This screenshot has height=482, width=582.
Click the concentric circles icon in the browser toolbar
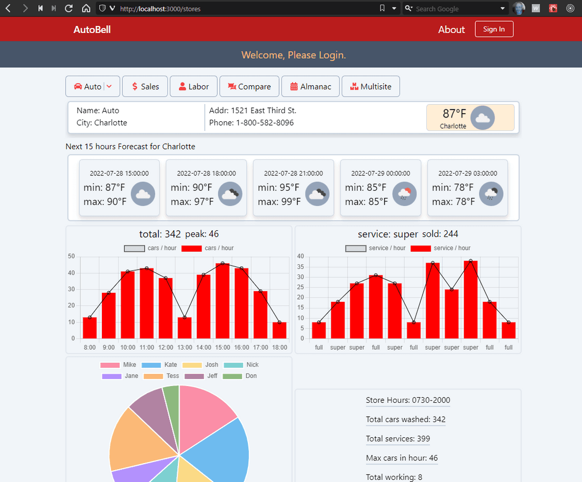point(571,8)
